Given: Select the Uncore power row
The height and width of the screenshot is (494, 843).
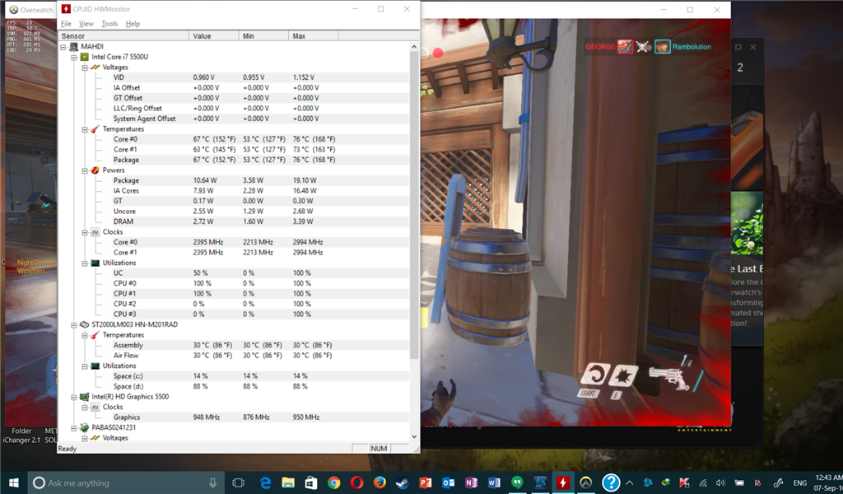Looking at the screenshot, I should (234, 212).
